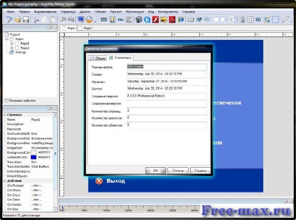Insert a new Button object
Viewport: 296px width, 220px height.
tap(104, 19)
